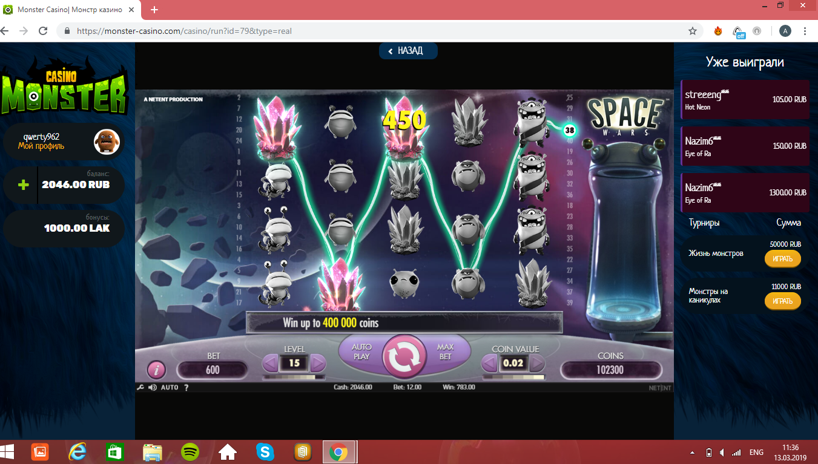Play the Монстры на каникулах tournament

tap(782, 301)
